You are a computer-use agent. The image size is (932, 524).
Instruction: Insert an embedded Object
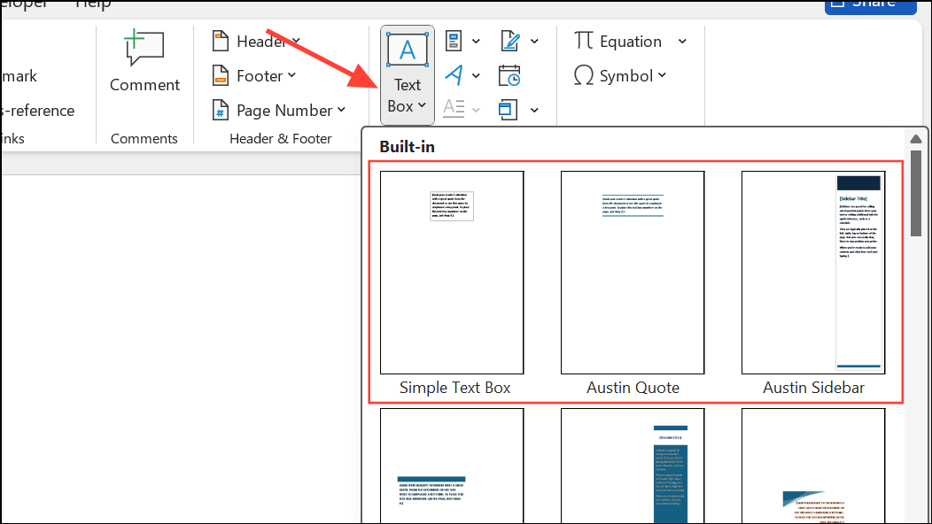[x=511, y=109]
